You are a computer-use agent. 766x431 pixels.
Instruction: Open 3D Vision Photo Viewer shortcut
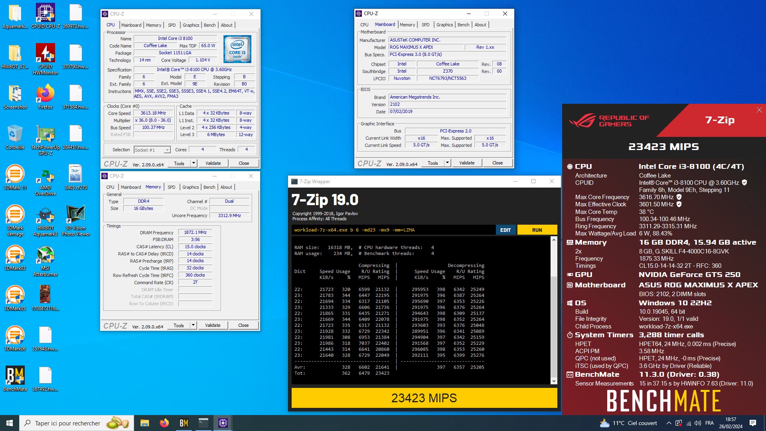[x=76, y=220]
